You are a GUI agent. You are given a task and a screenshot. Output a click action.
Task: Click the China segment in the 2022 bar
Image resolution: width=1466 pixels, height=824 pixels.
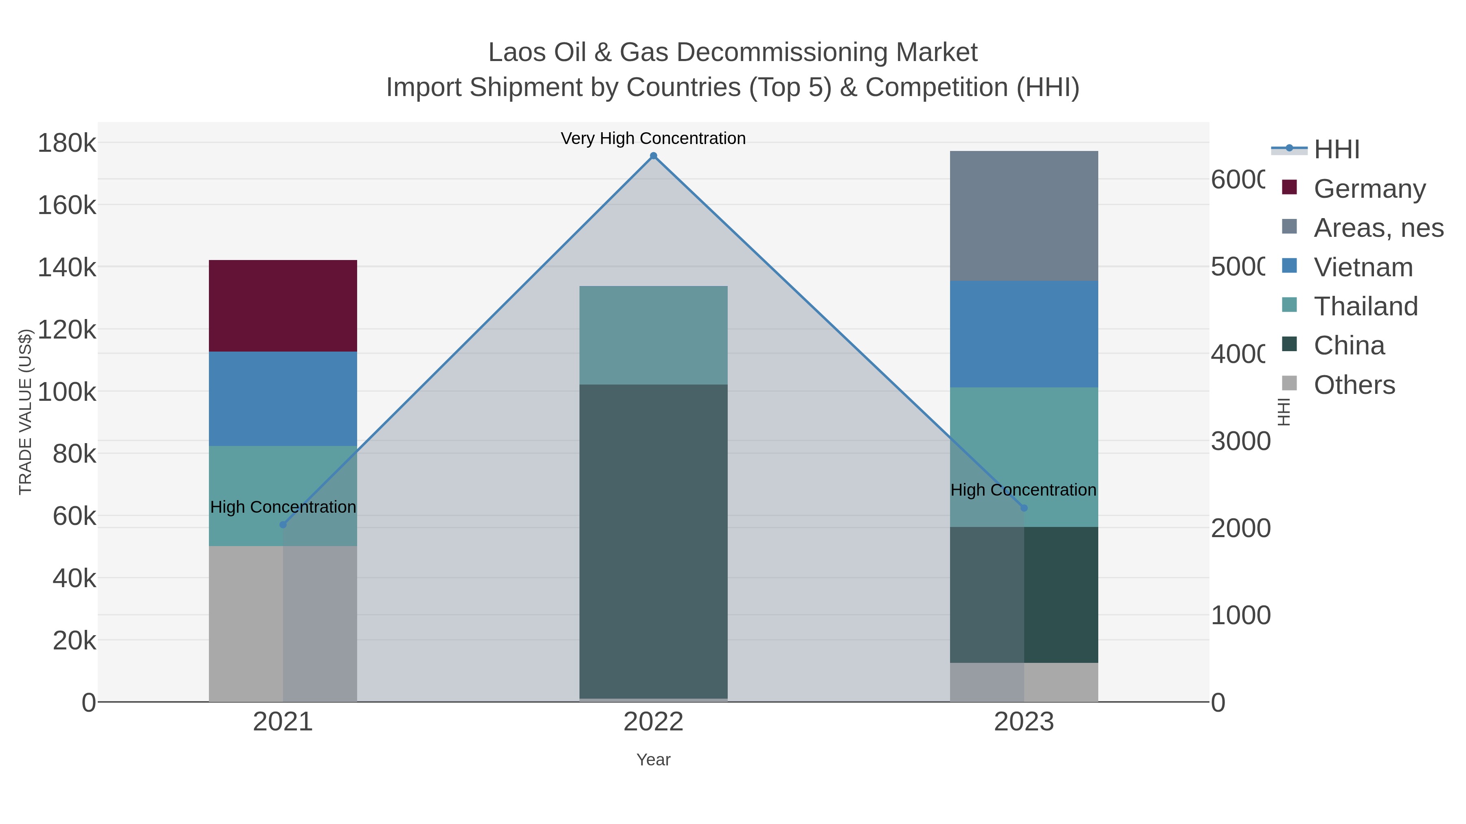pos(653,541)
